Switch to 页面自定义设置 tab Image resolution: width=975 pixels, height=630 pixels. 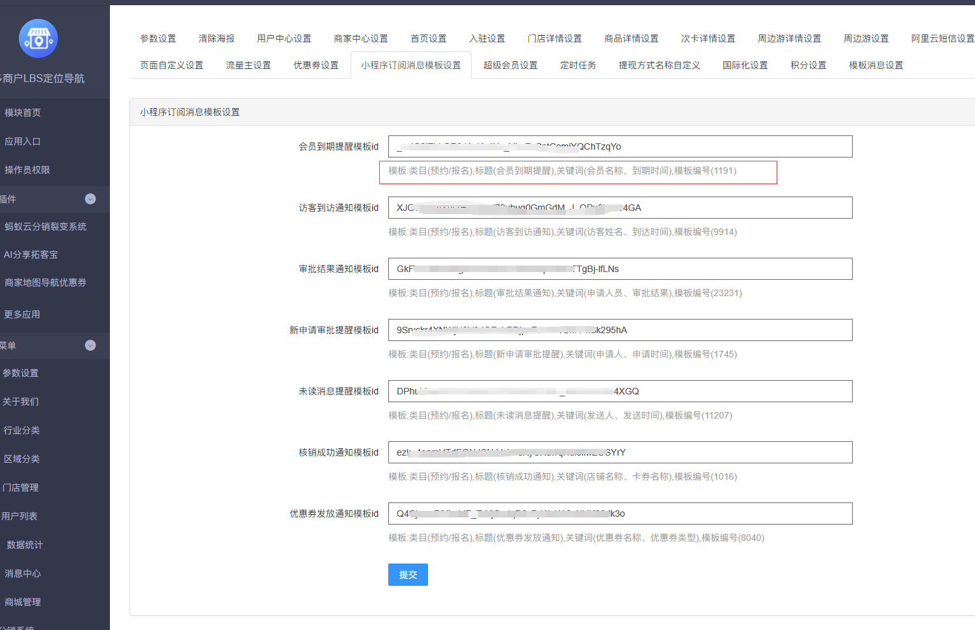click(x=172, y=65)
